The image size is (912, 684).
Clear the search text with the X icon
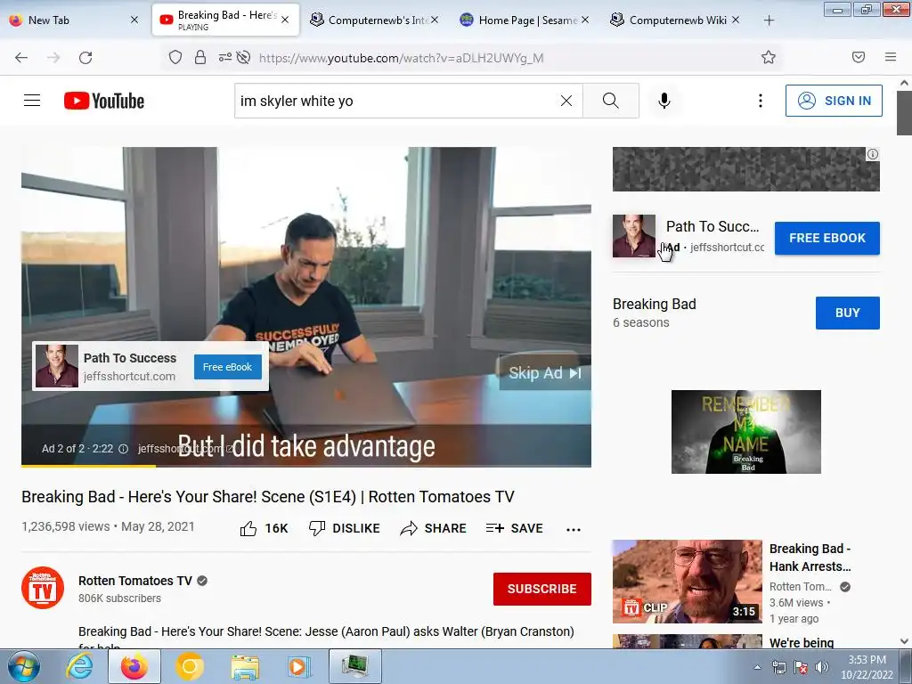click(x=566, y=101)
